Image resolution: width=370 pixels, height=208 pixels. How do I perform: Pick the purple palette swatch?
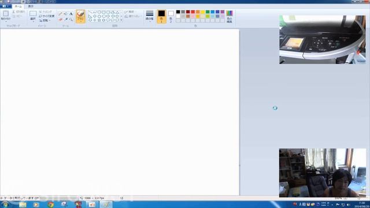pos(223,12)
